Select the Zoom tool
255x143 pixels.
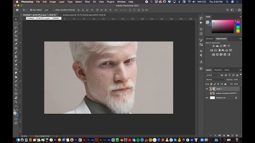click(x=16, y=102)
